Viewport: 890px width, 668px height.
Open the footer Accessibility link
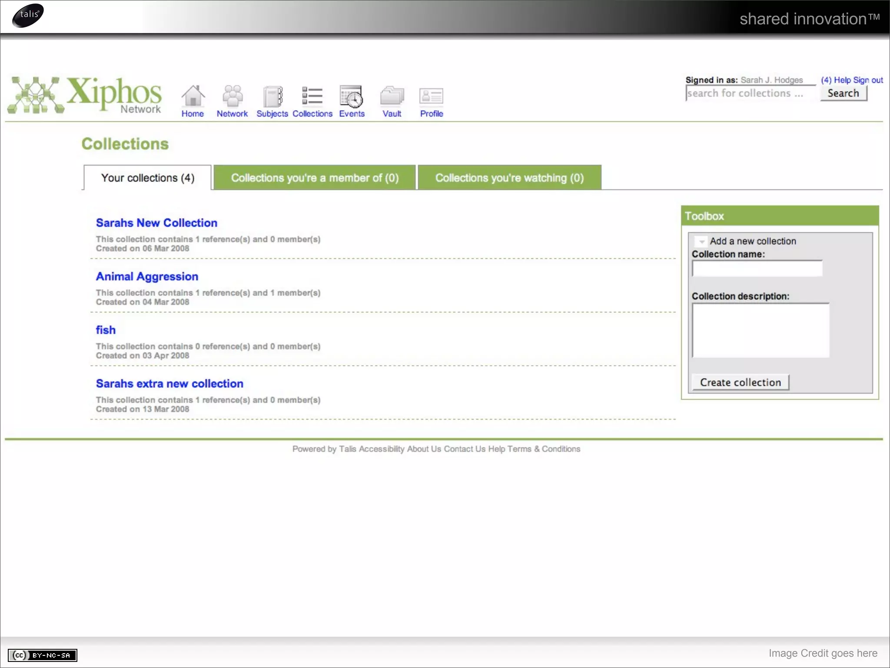coord(382,449)
